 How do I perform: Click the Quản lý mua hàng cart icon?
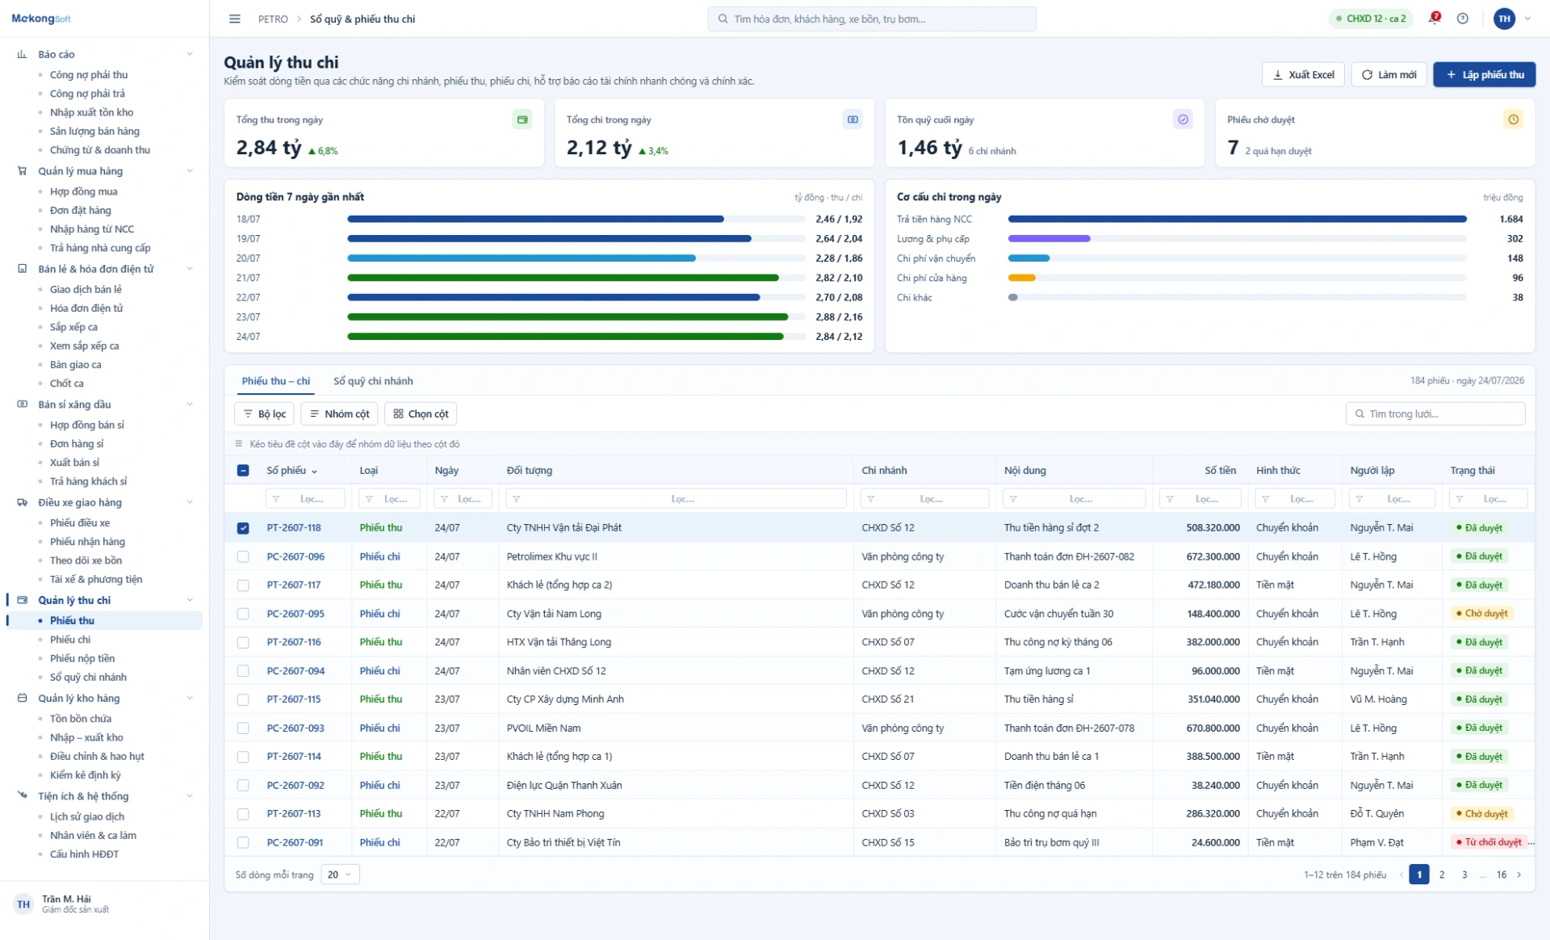[x=23, y=171]
